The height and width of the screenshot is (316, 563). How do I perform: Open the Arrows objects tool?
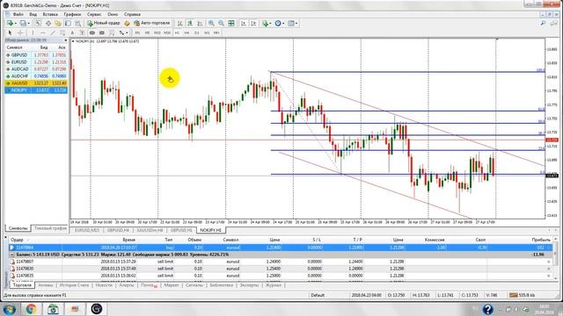pos(121,32)
